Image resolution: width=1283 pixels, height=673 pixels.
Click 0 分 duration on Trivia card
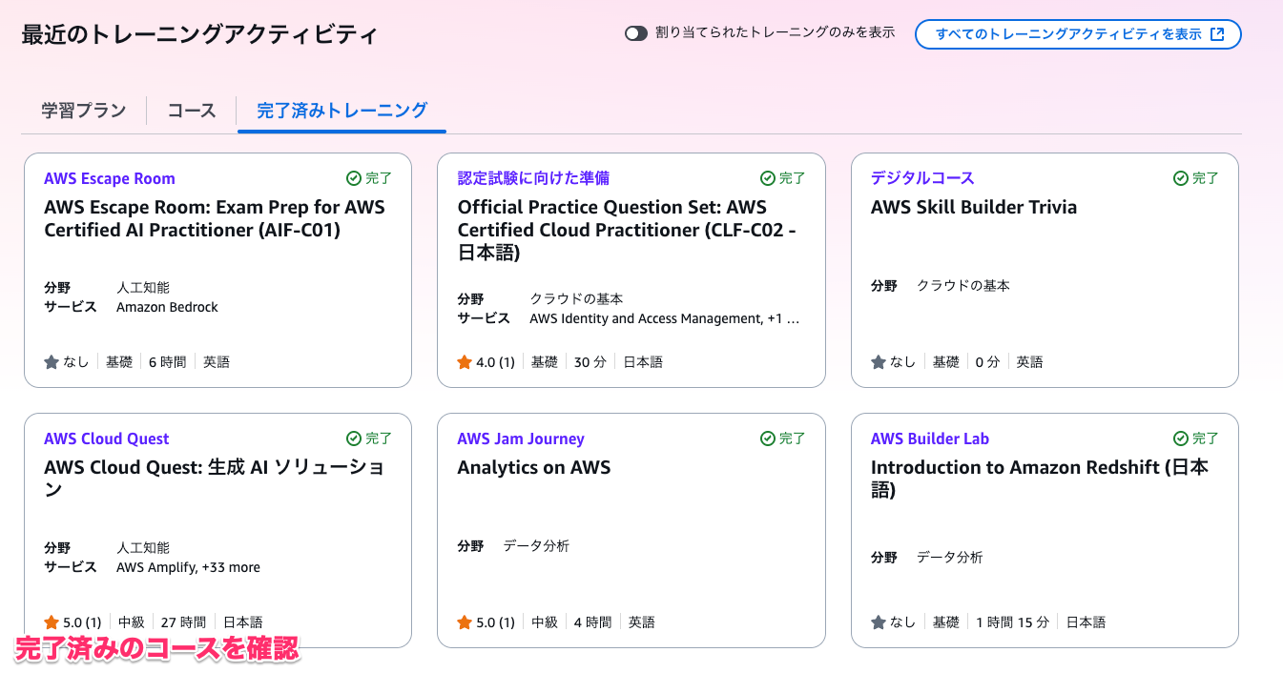[x=988, y=361]
